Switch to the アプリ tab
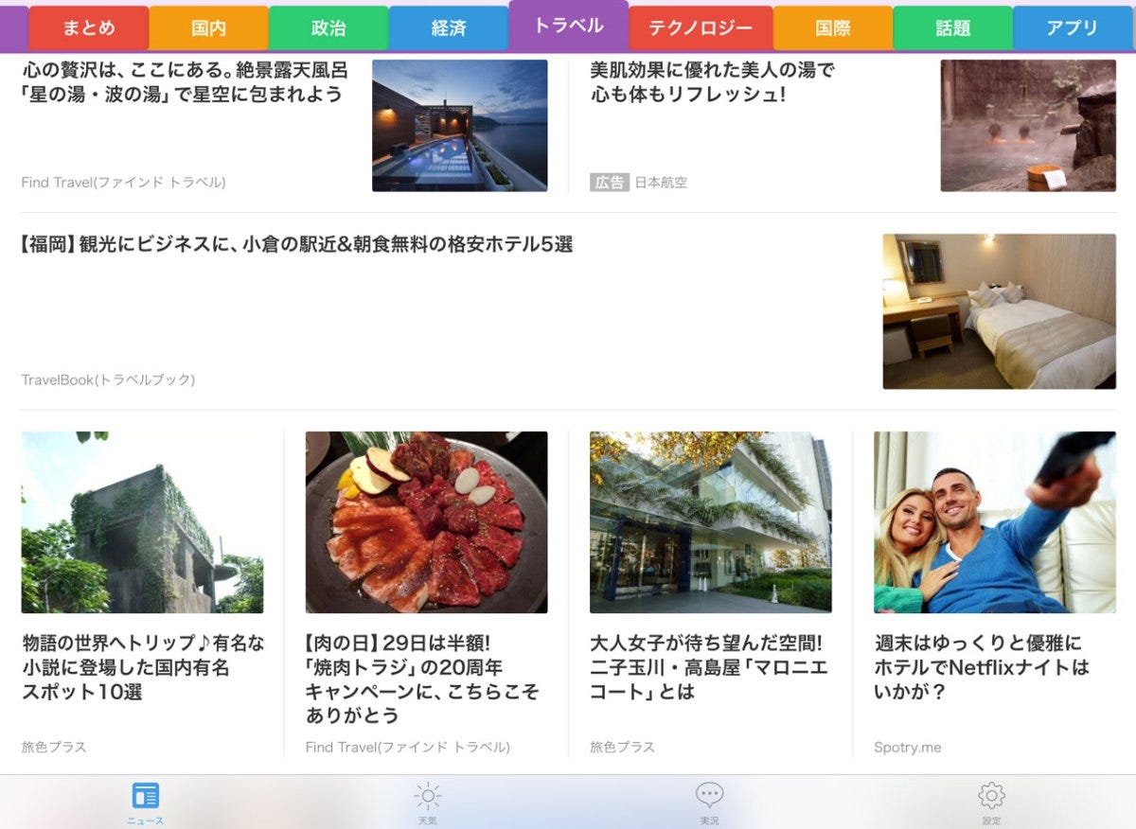The image size is (1136, 829). coord(1073,28)
